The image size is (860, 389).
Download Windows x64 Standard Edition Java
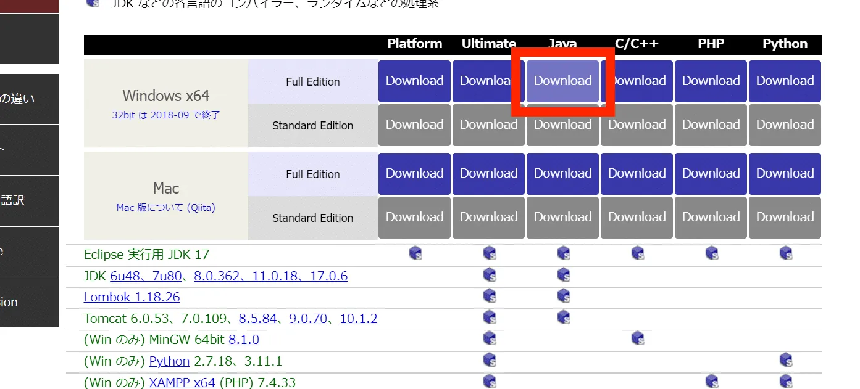562,125
